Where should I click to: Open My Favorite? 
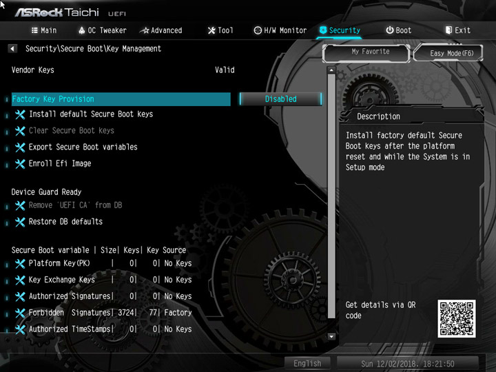click(366, 53)
